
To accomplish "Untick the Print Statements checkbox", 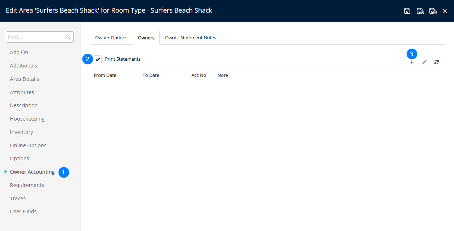I will pos(98,59).
